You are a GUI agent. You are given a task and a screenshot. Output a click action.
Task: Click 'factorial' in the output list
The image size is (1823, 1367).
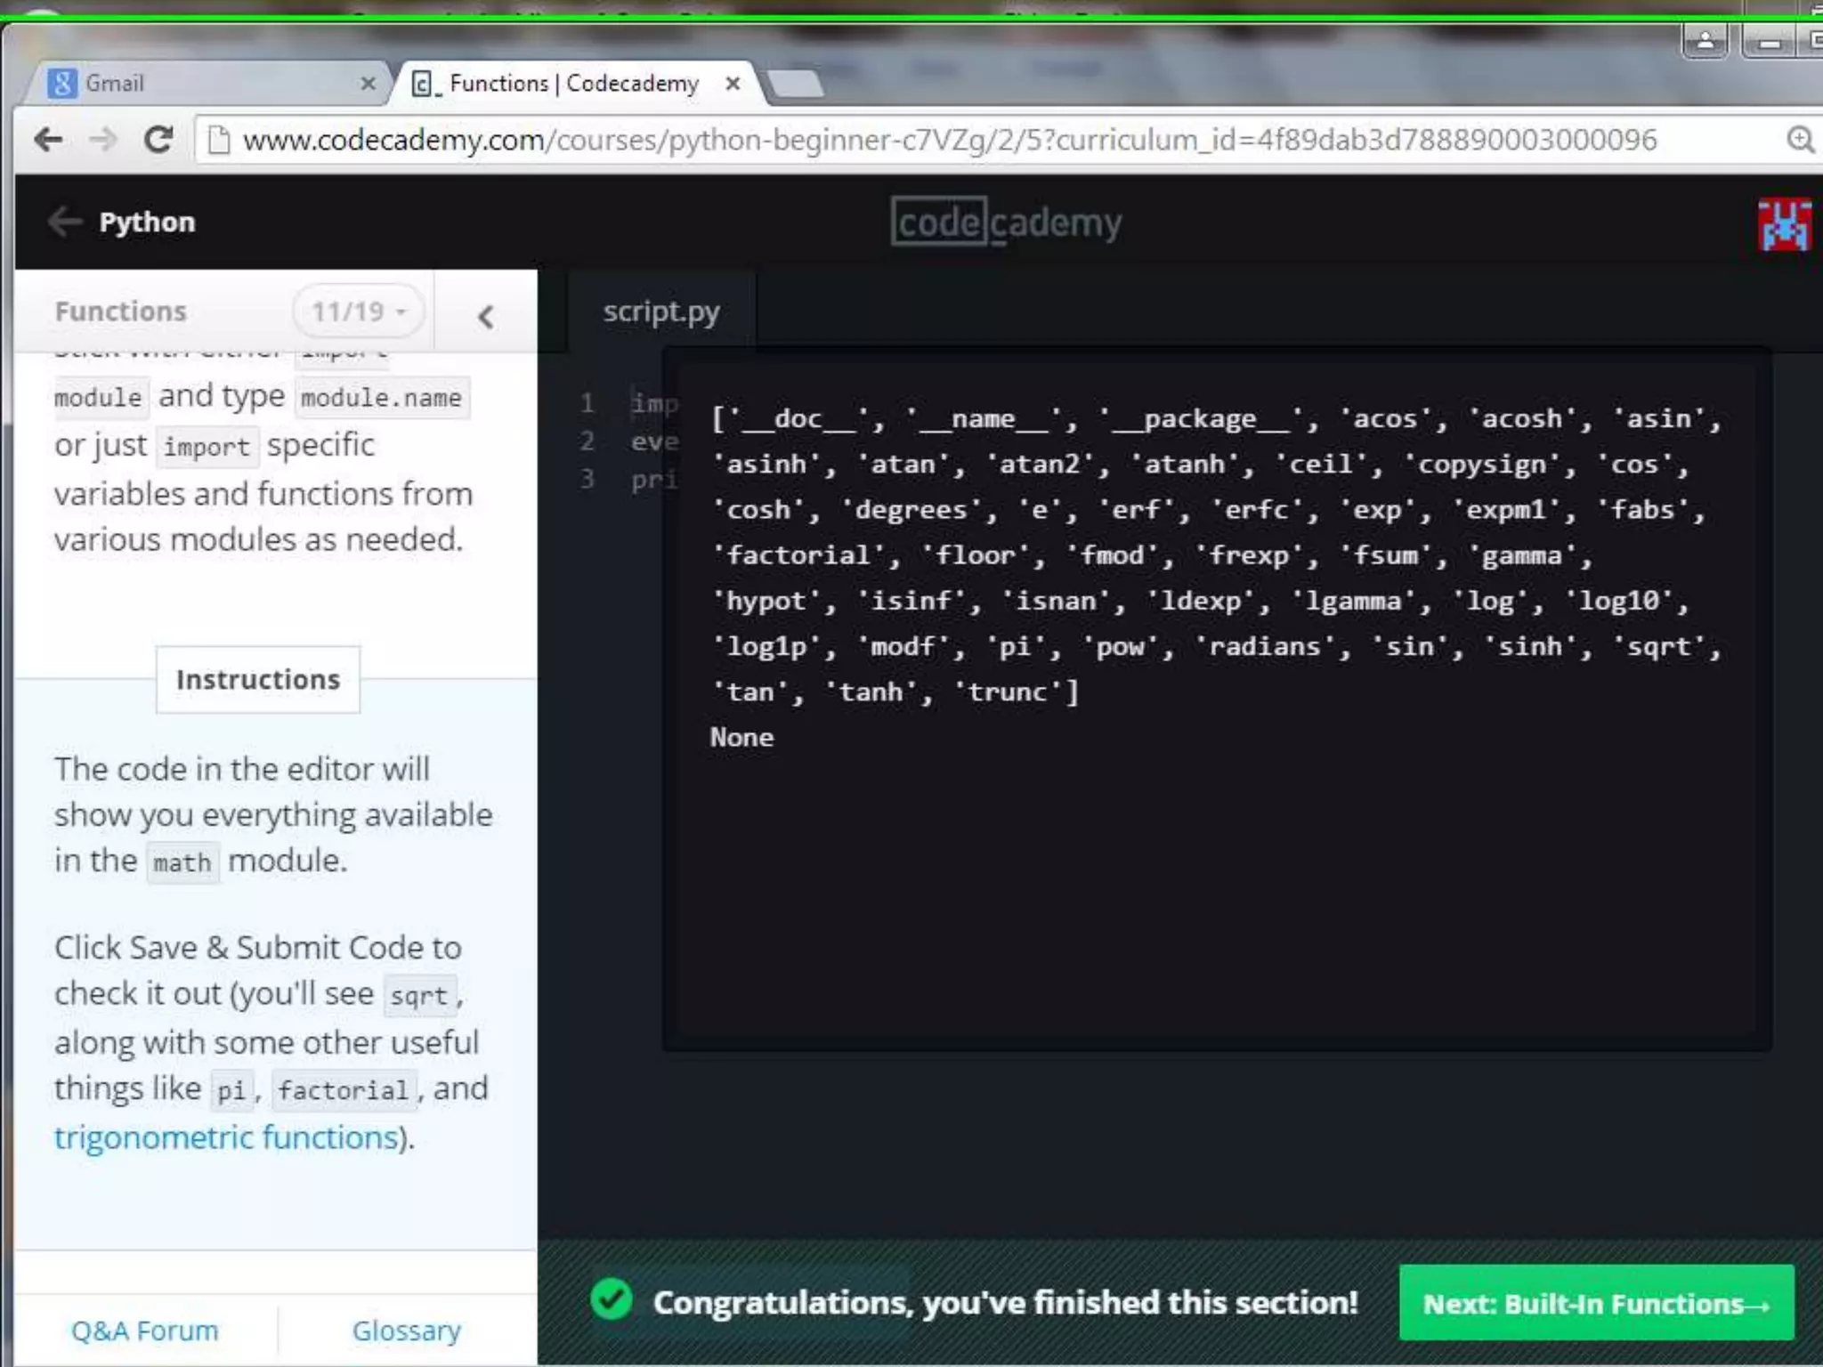798,555
